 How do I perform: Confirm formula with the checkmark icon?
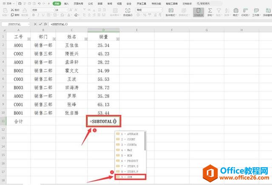tap(40, 24)
